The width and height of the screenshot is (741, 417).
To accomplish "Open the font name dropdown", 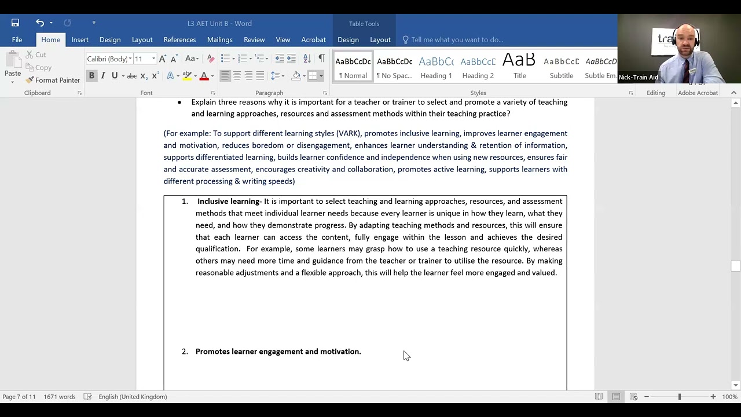I will [x=130, y=58].
